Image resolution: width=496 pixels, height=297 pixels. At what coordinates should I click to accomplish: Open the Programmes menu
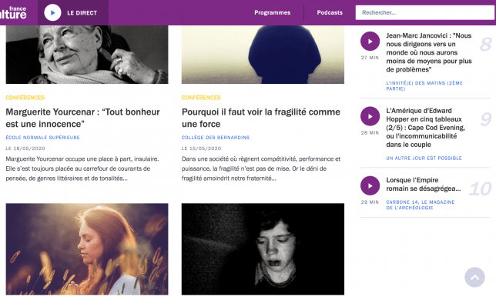point(273,12)
